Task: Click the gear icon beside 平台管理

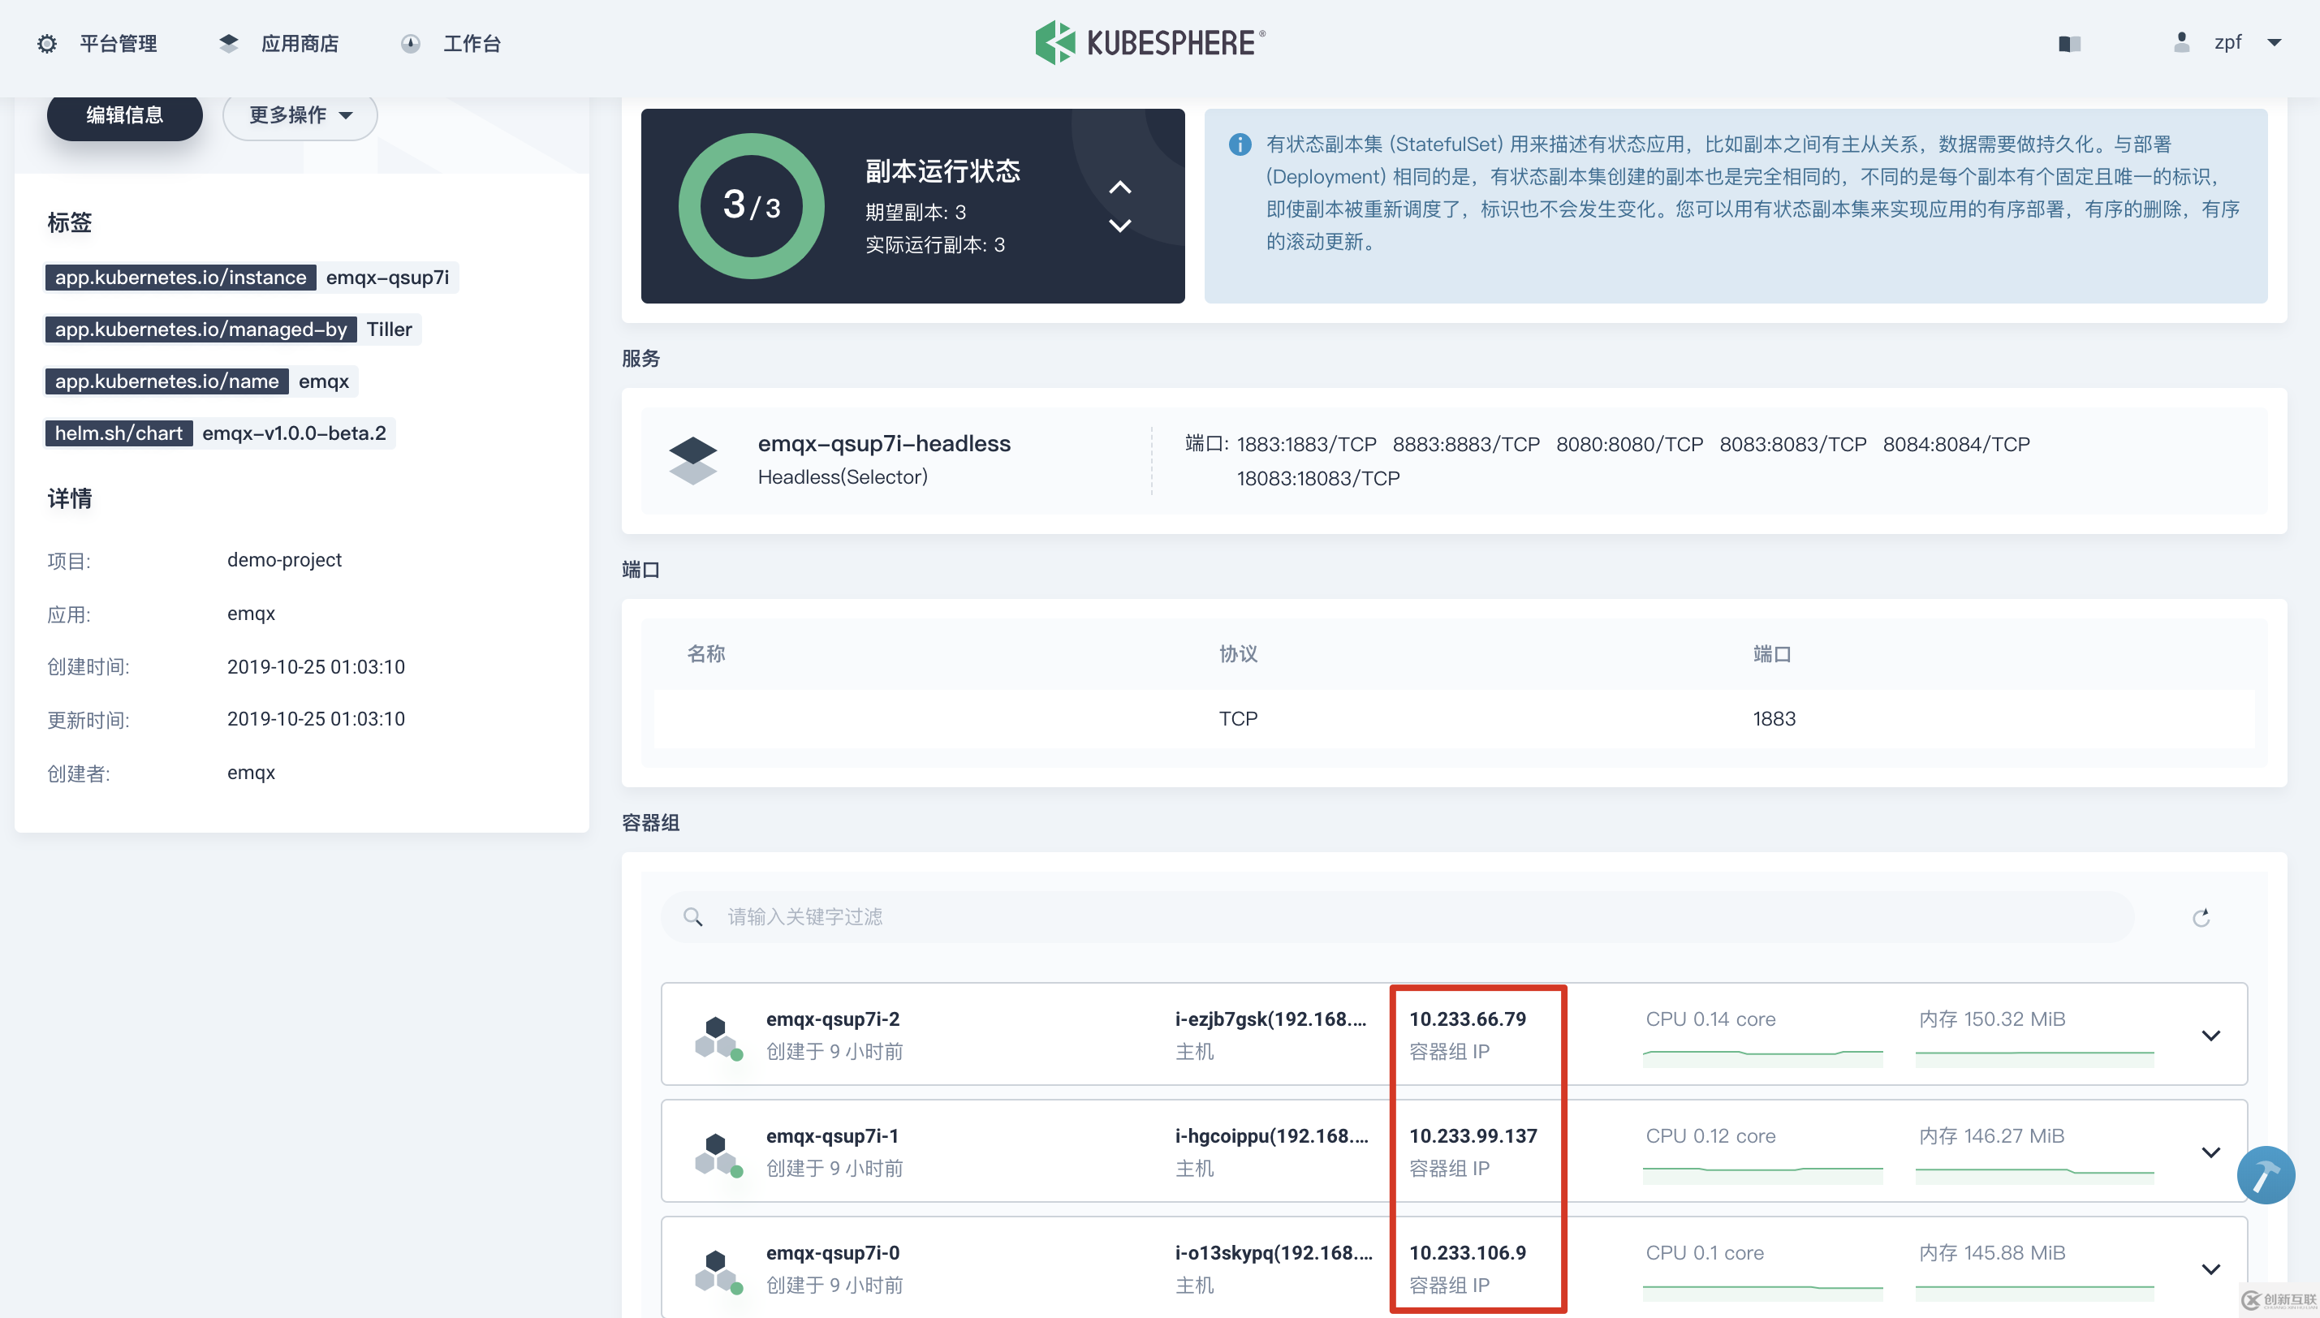Action: (x=47, y=42)
